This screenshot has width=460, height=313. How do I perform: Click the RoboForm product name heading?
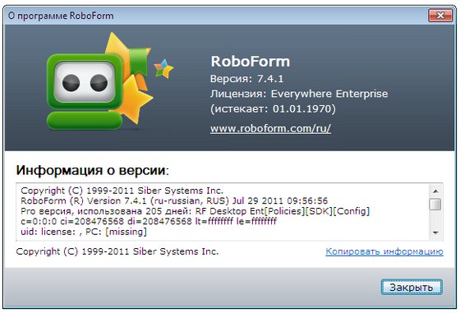(251, 62)
